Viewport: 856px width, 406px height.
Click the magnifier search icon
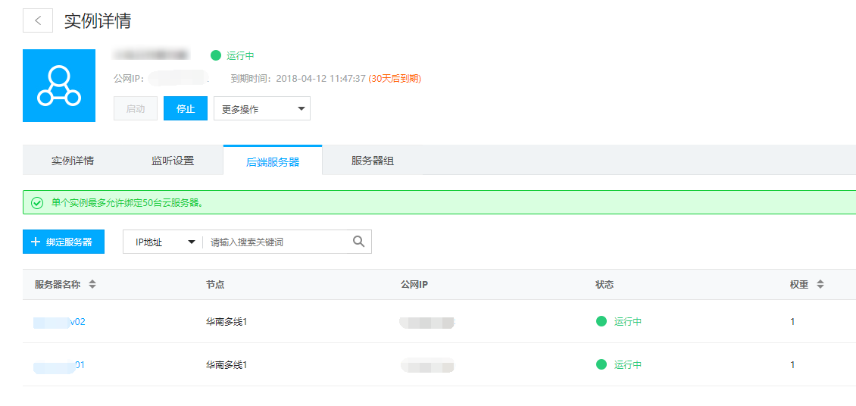click(359, 242)
